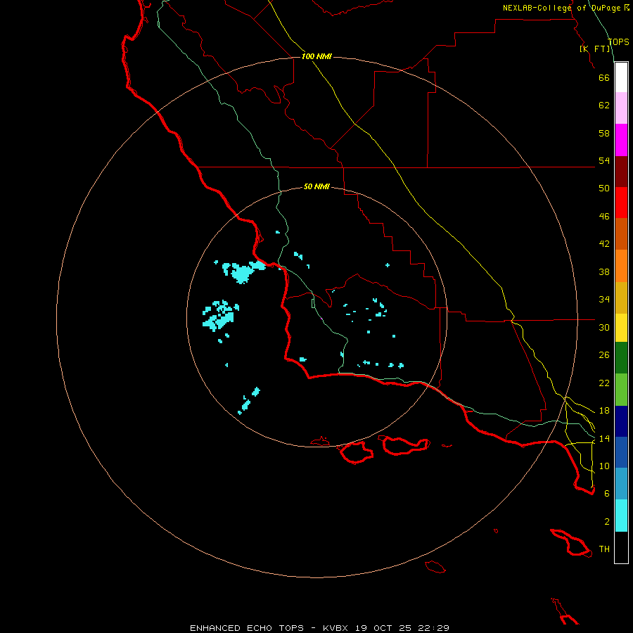Image resolution: width=633 pixels, height=633 pixels.
Task: Select the "ENHANCED ECHO TOPS" product title
Action: click(246, 628)
